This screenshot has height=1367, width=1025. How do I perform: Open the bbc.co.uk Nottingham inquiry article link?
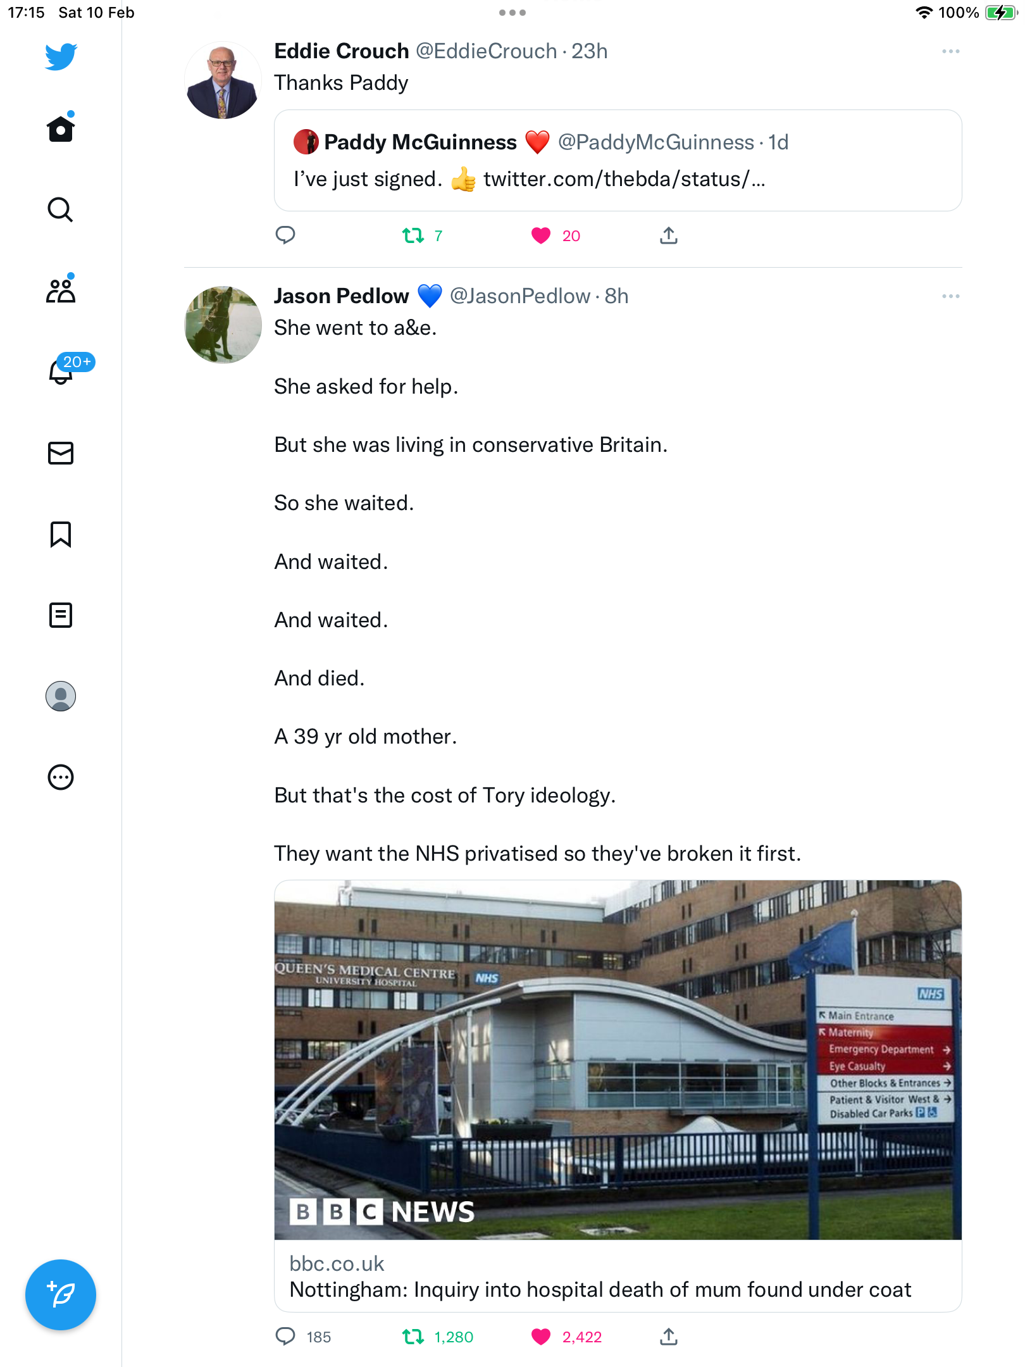coord(618,1095)
